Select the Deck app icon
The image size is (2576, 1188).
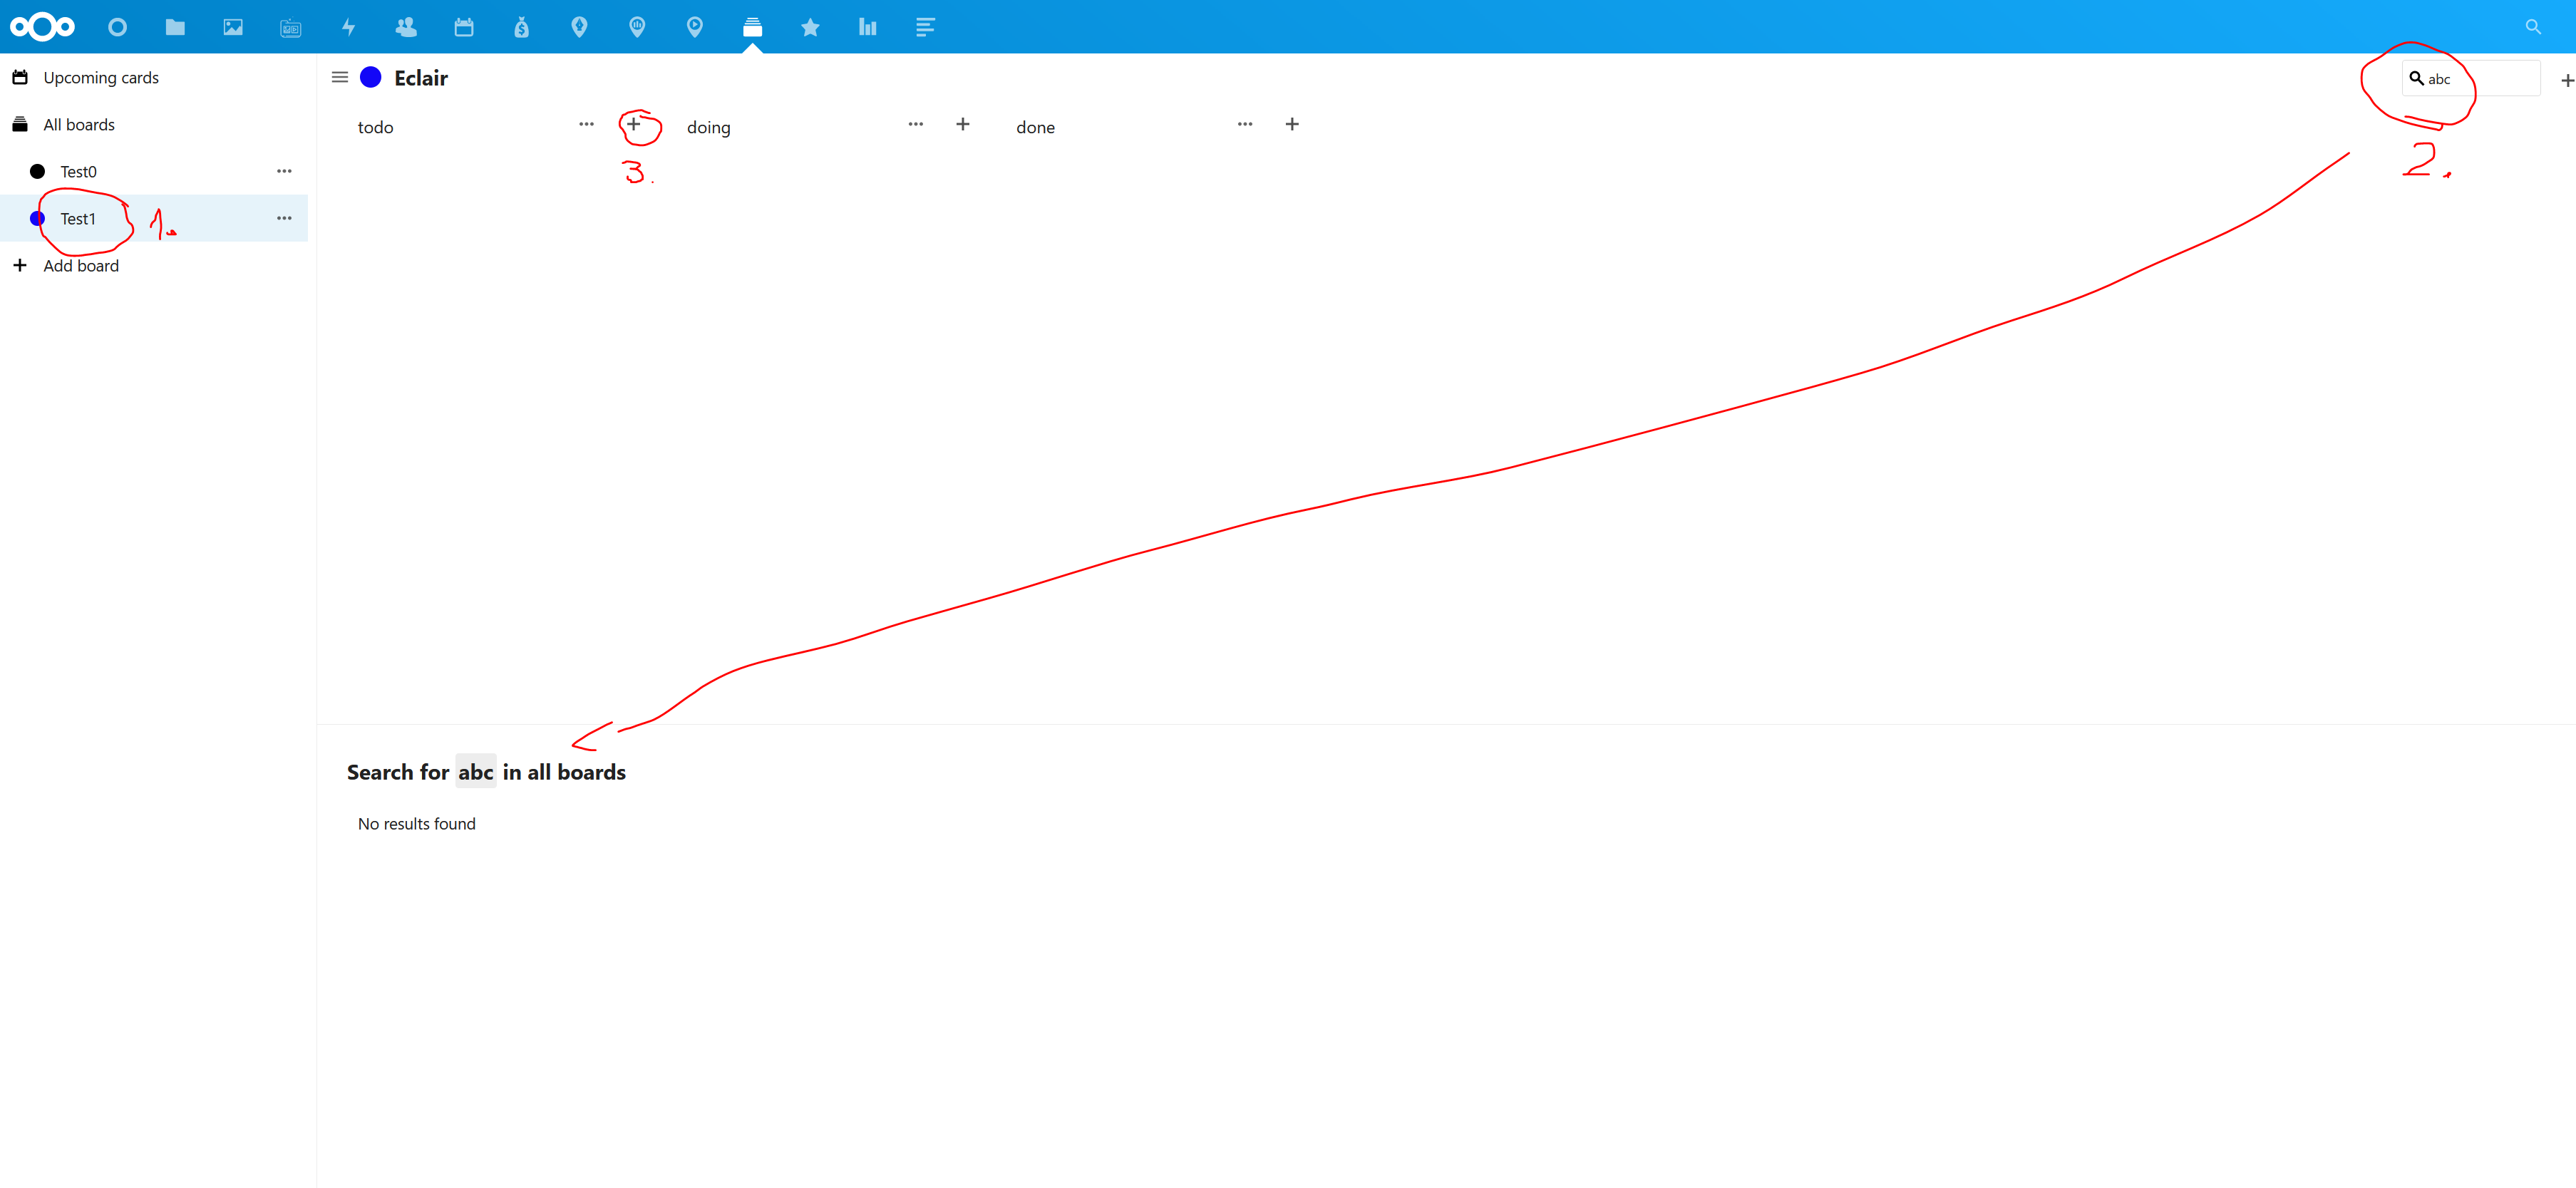(x=753, y=27)
